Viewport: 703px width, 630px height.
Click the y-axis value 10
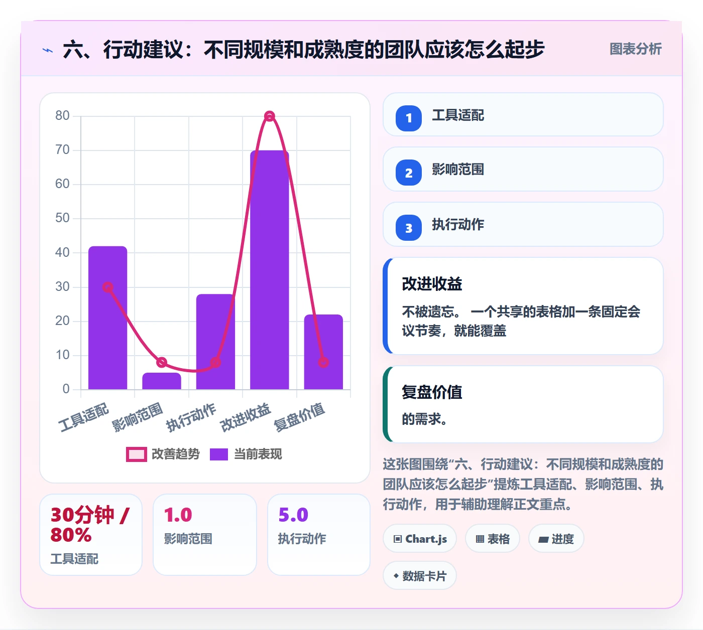[x=62, y=355]
